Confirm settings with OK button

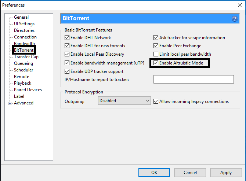[x=154, y=173]
